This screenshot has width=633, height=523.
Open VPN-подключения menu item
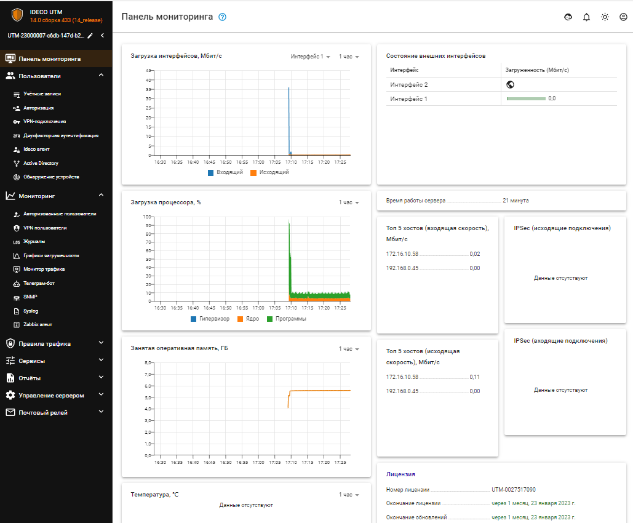coord(44,122)
